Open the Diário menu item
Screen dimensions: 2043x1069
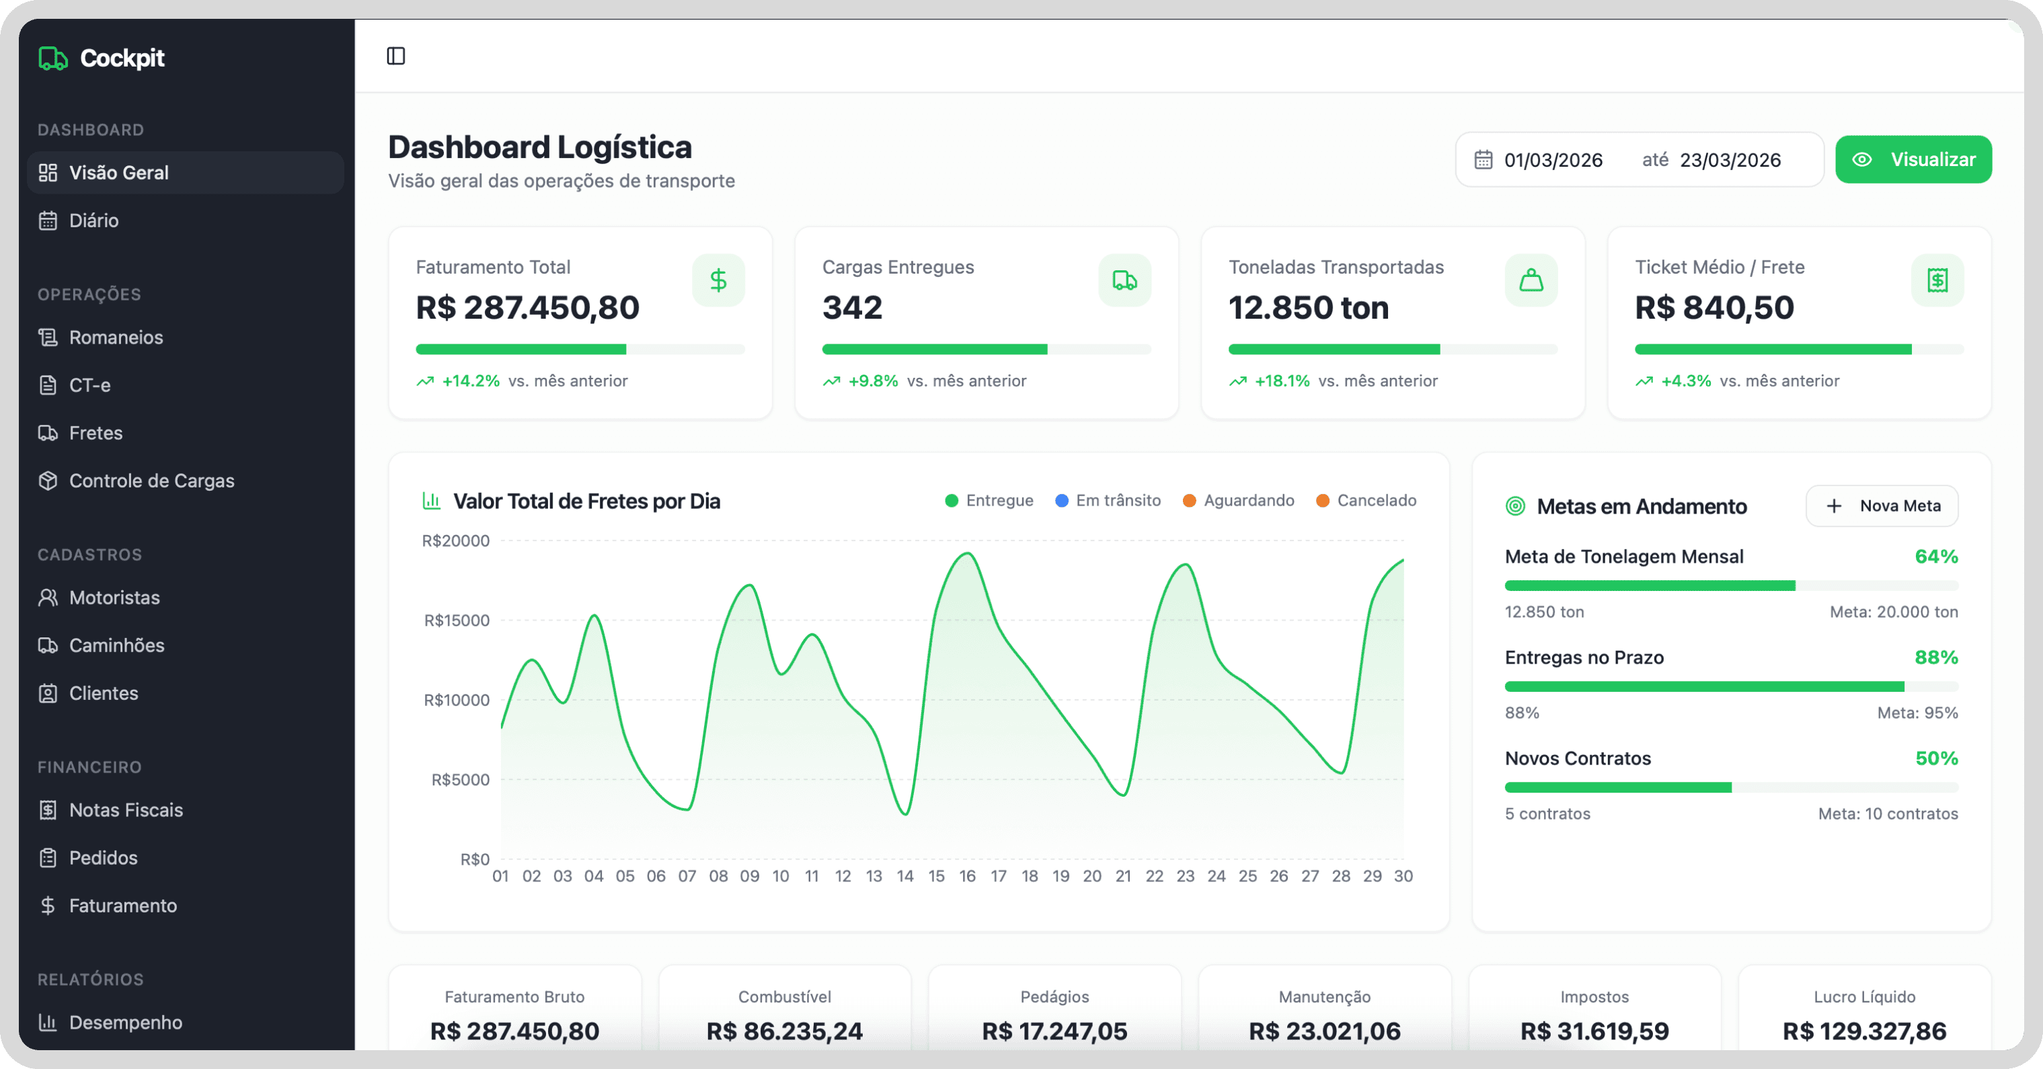93,221
